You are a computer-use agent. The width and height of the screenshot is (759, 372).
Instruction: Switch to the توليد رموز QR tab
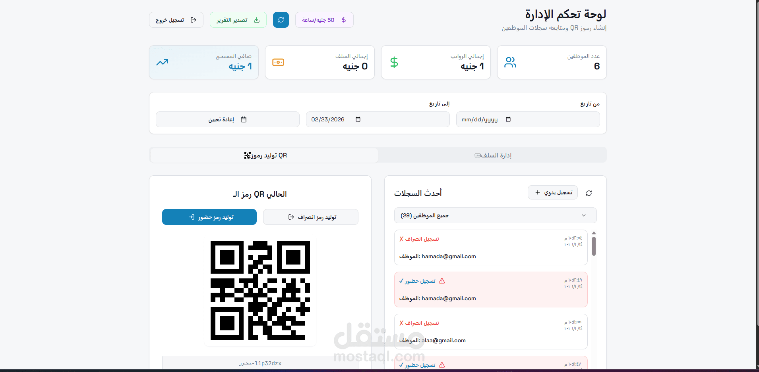(264, 155)
